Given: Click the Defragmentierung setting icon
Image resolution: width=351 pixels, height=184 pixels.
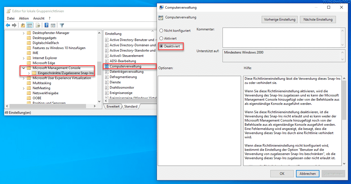Looking at the screenshot, I should [x=107, y=77].
